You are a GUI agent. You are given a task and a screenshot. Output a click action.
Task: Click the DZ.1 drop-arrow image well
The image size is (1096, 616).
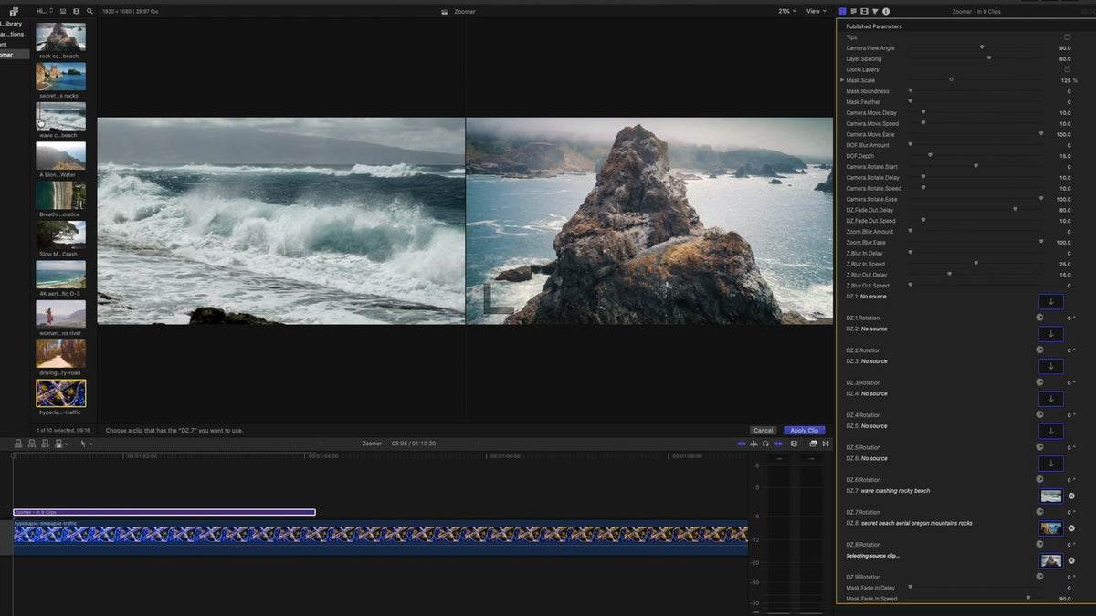tap(1051, 301)
